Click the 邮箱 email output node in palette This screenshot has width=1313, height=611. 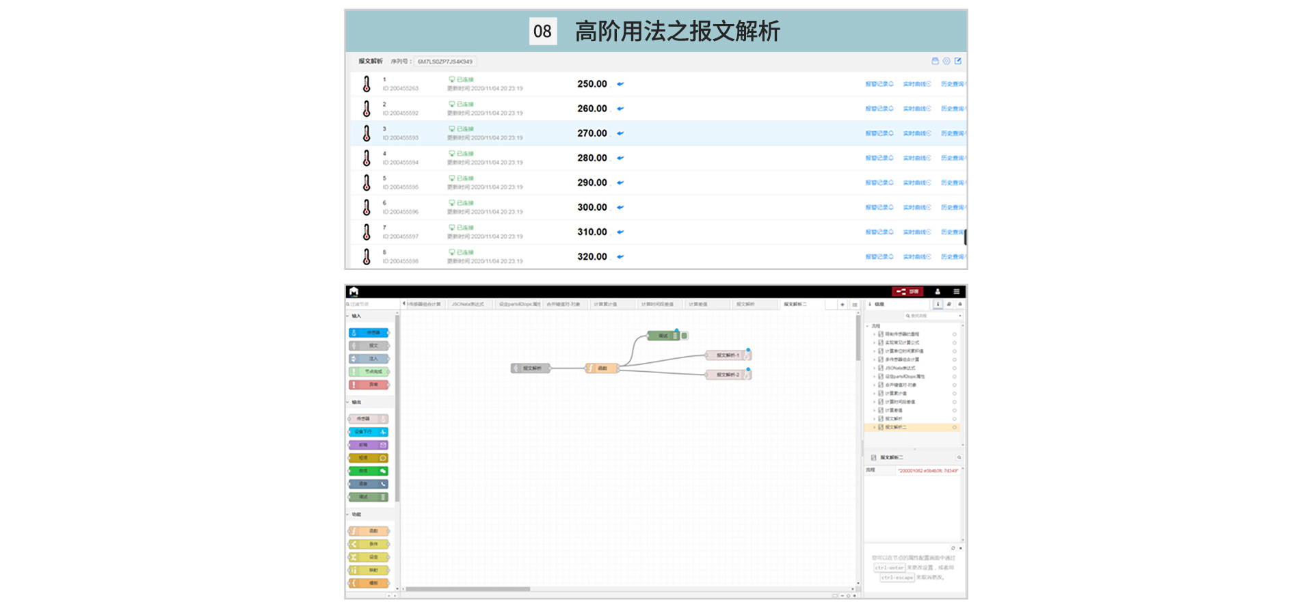369,446
